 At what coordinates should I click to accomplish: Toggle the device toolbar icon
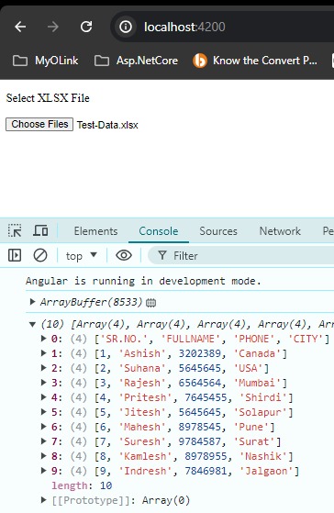point(40,230)
